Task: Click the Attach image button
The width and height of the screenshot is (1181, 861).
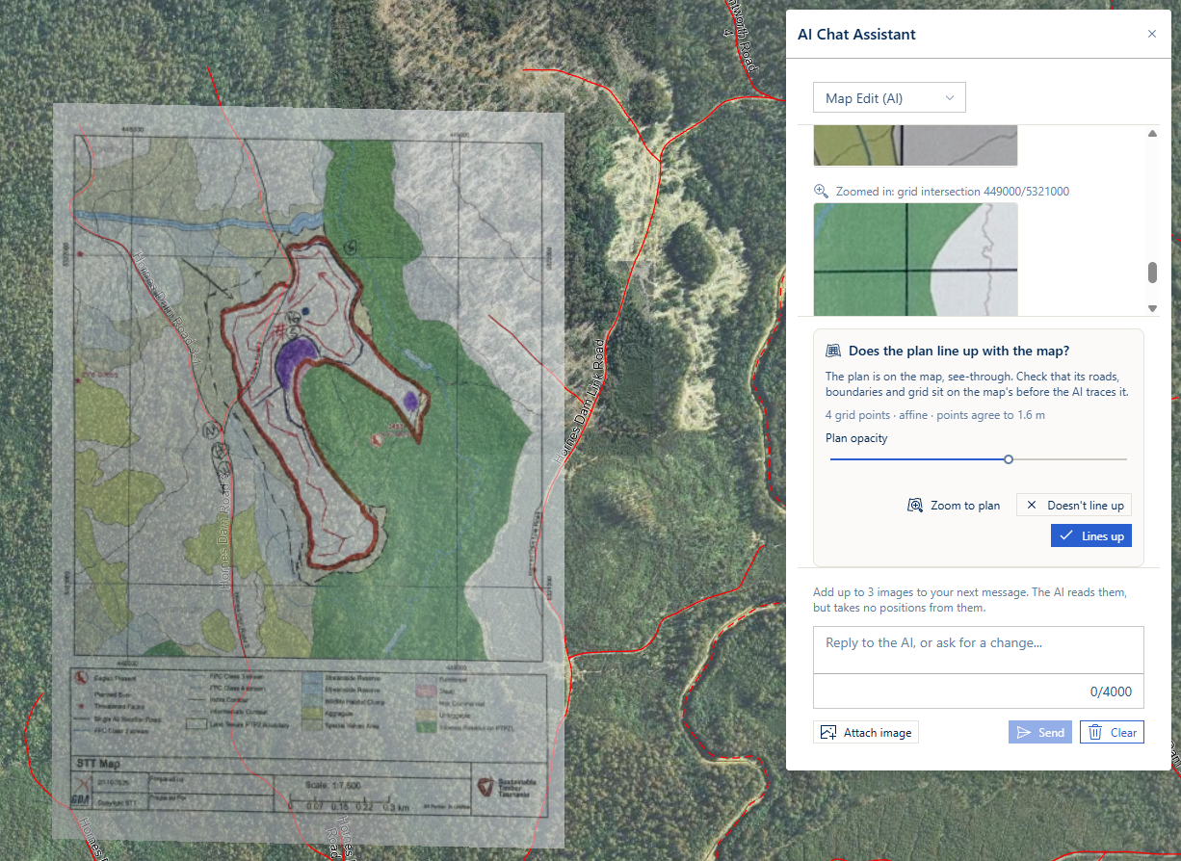Action: pos(866,732)
